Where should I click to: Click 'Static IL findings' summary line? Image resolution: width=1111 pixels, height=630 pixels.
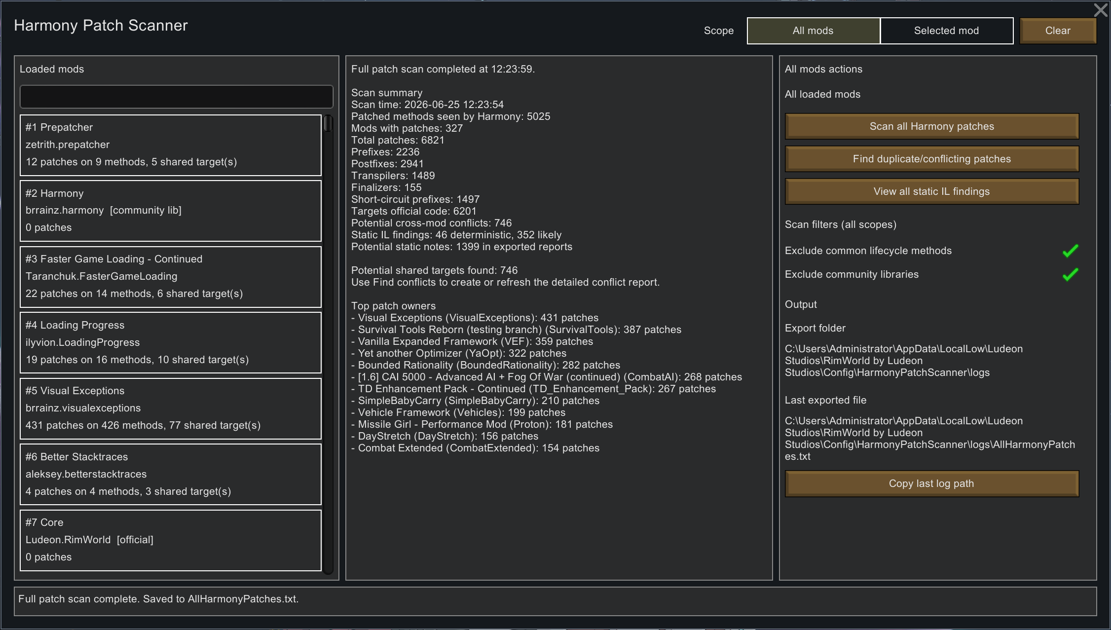[456, 235]
